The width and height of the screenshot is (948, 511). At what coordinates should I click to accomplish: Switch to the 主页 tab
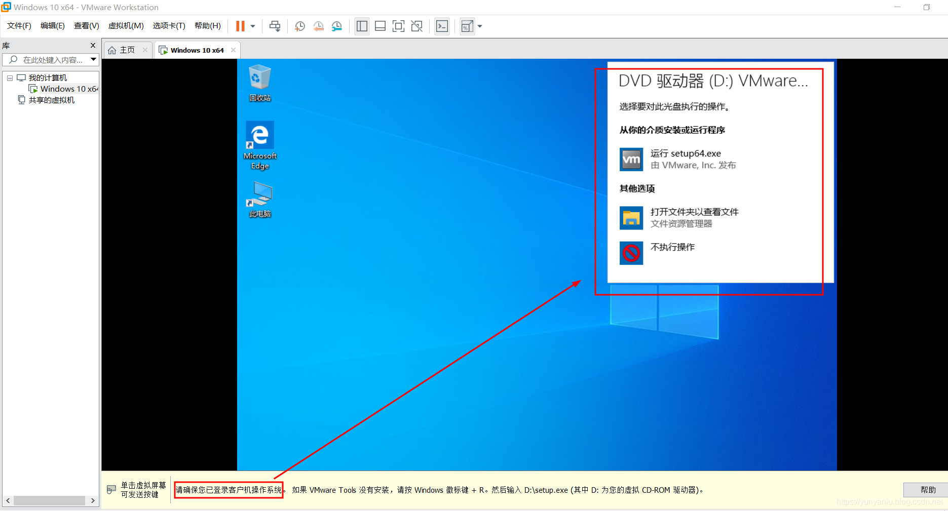(x=127, y=50)
